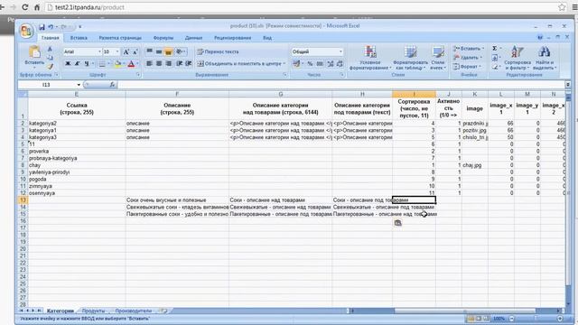Screen dimensions: 578x325
Task: Switch to the Данные ribbon tab
Action: pos(193,38)
